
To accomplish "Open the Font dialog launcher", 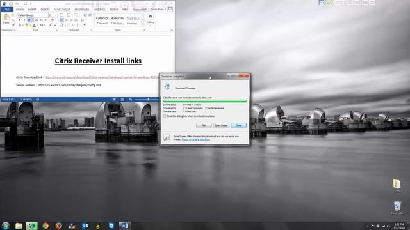I will 57,30.
